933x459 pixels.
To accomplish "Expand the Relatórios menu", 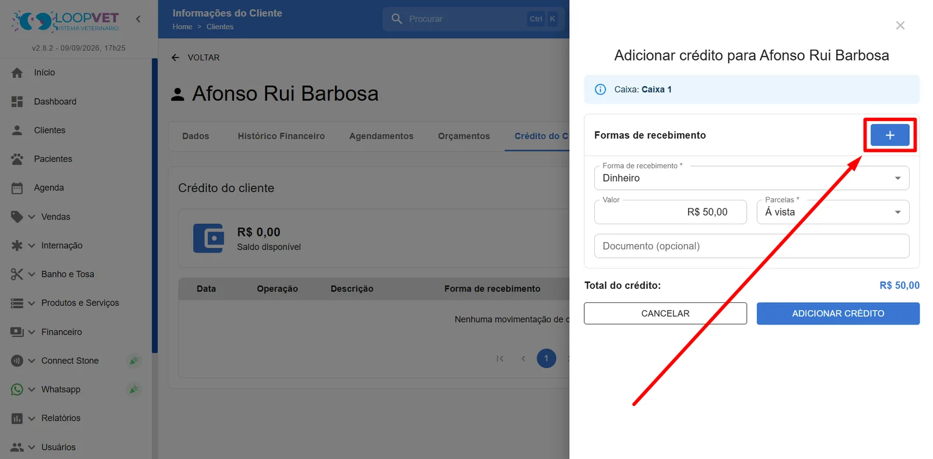I will pos(31,418).
